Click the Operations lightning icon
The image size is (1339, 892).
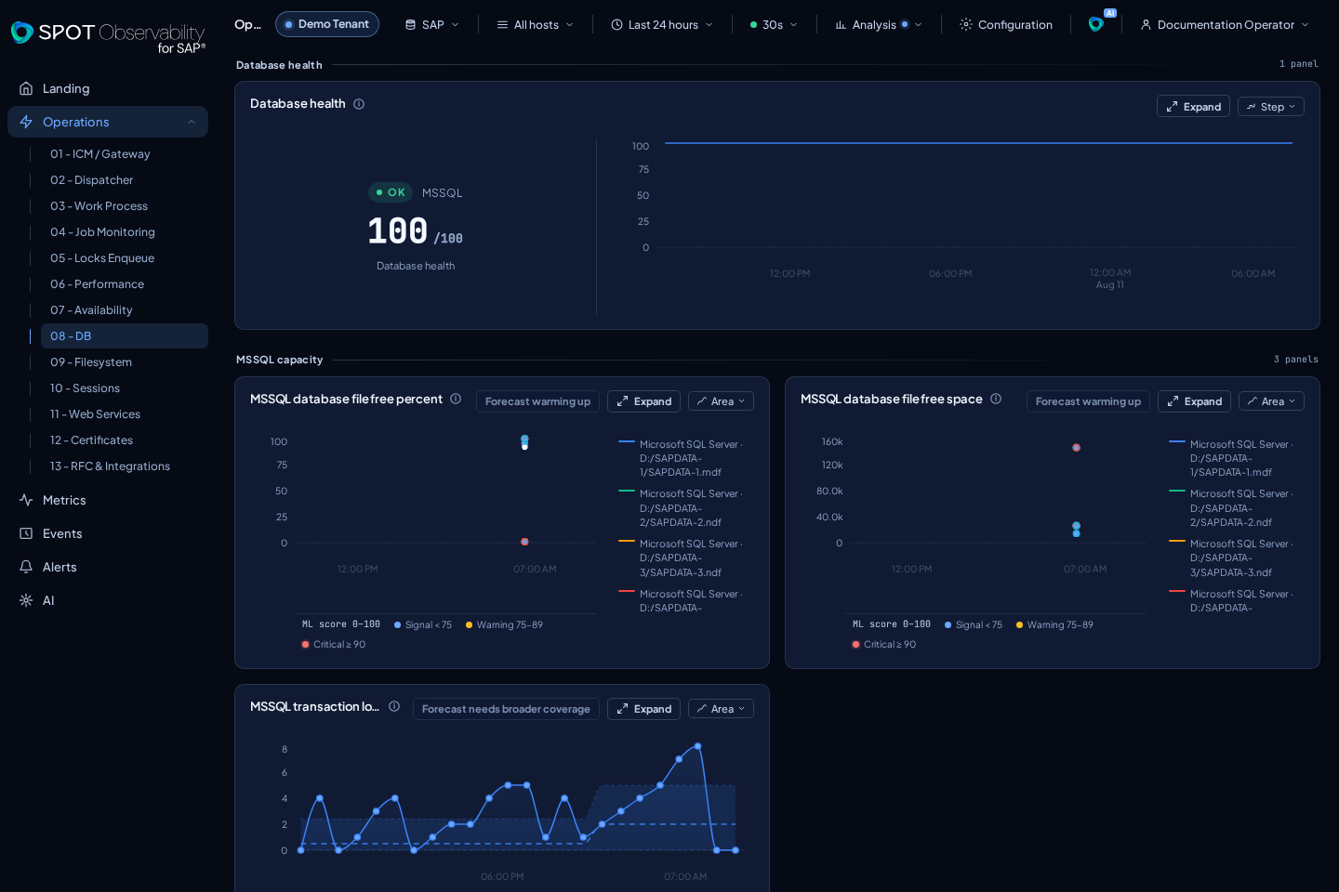[26, 122]
